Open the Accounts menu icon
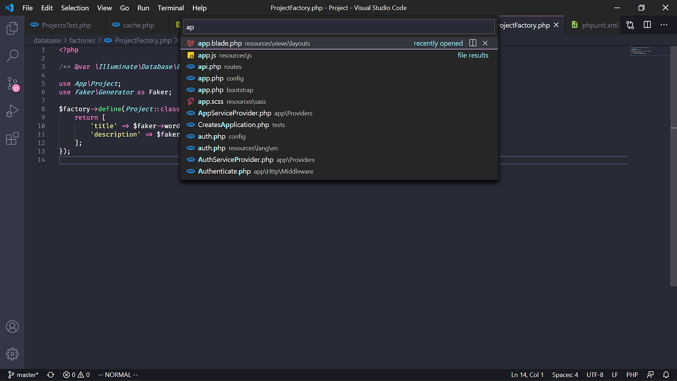 pyautogui.click(x=12, y=326)
